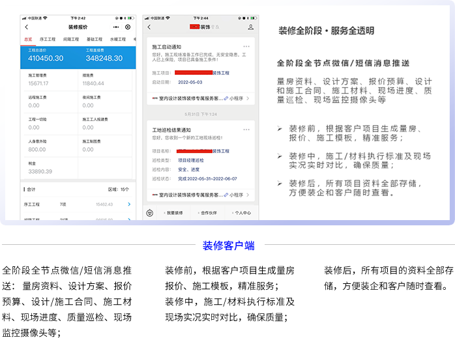The image size is (455, 338).
Task: Tap the 合作伙伴 menu button
Action: pyautogui.click(x=207, y=212)
